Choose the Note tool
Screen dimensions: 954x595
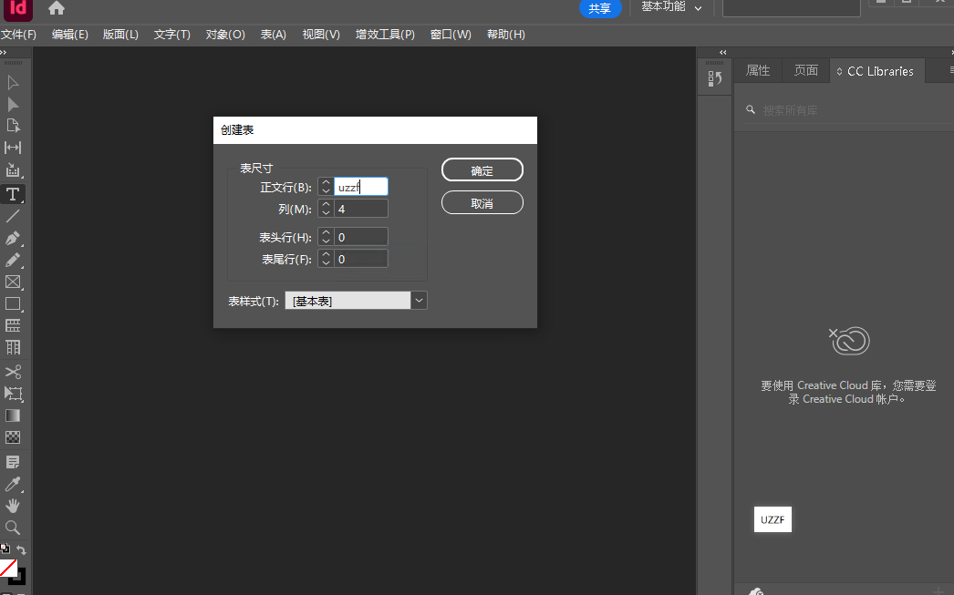[x=13, y=462]
